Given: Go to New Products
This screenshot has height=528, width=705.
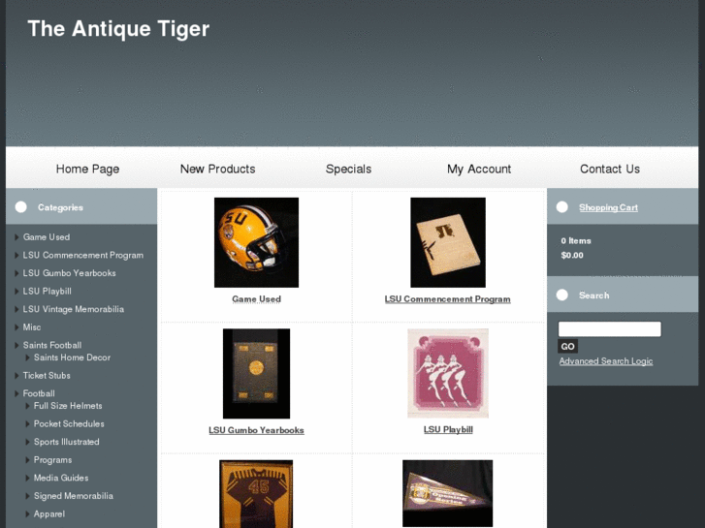Looking at the screenshot, I should [217, 169].
